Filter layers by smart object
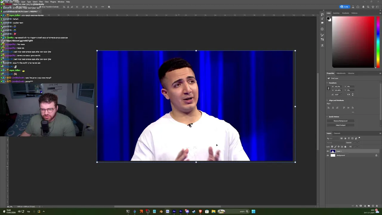382x215 pixels. pyautogui.click(x=356, y=138)
